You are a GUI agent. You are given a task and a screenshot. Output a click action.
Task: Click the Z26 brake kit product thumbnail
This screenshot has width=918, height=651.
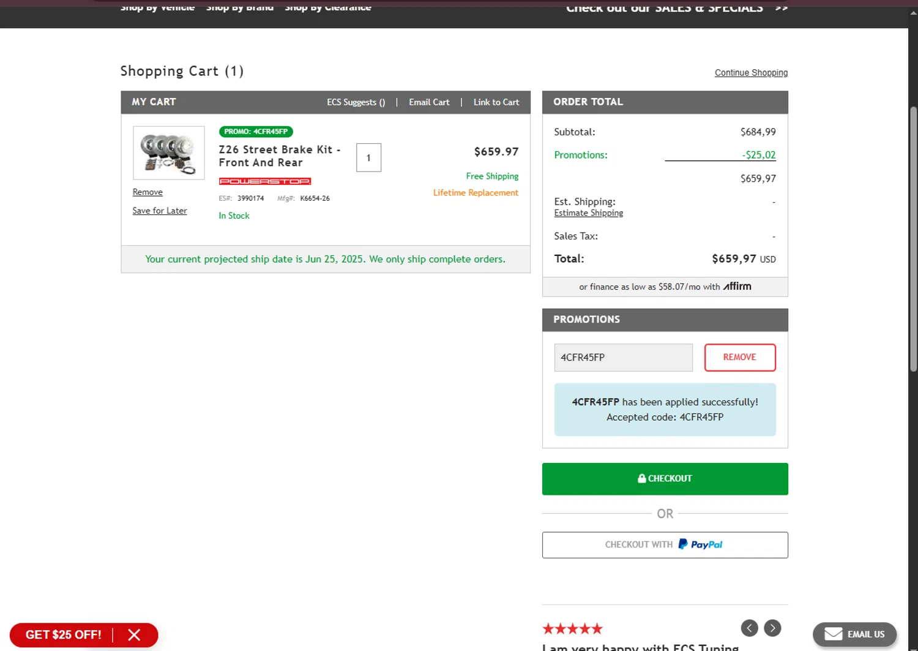click(168, 153)
